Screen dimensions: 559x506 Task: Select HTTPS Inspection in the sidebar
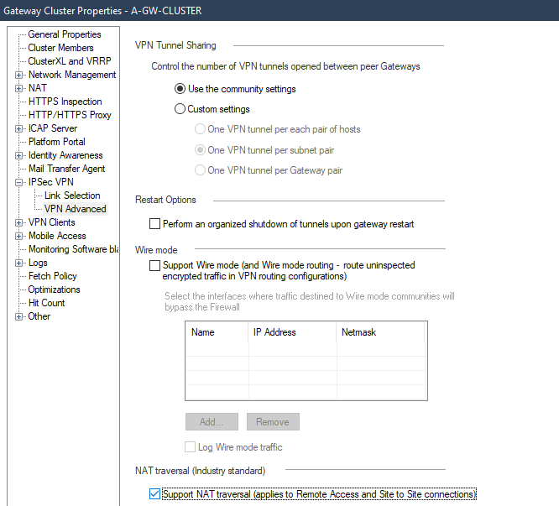coord(65,102)
